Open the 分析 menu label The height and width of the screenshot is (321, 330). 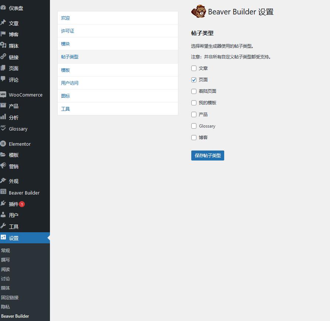pyautogui.click(x=14, y=117)
